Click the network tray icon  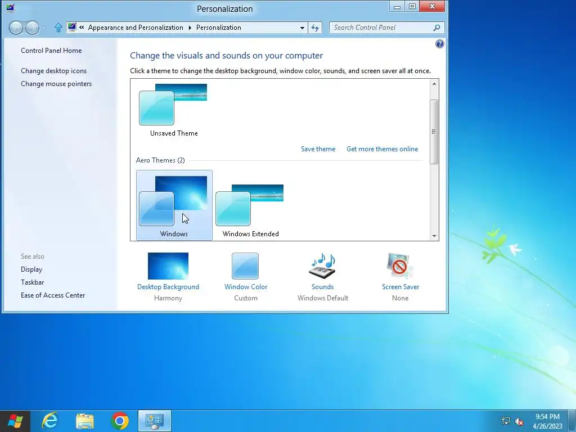tap(506, 421)
